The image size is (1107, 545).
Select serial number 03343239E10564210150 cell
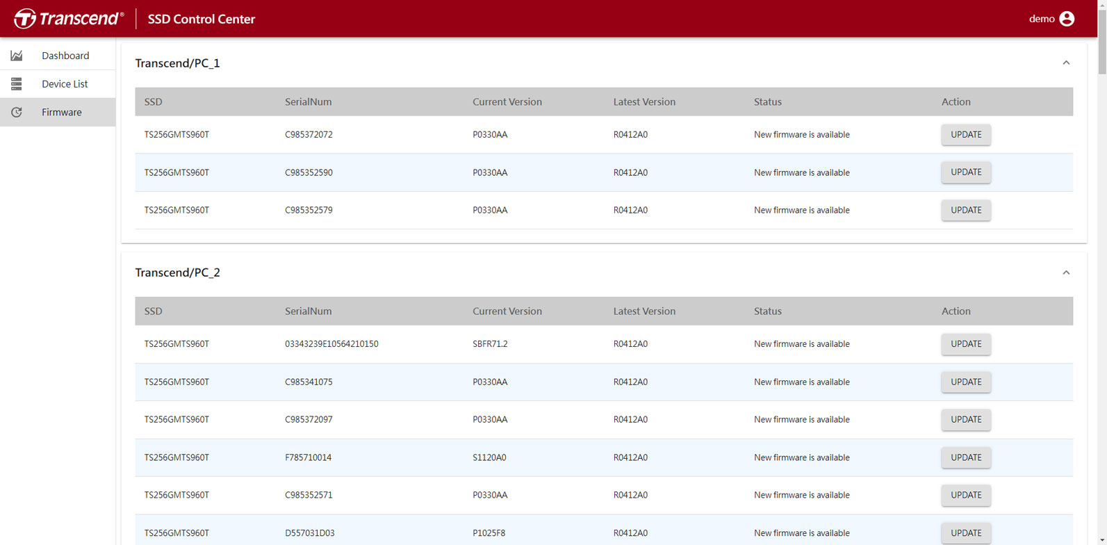pos(331,344)
